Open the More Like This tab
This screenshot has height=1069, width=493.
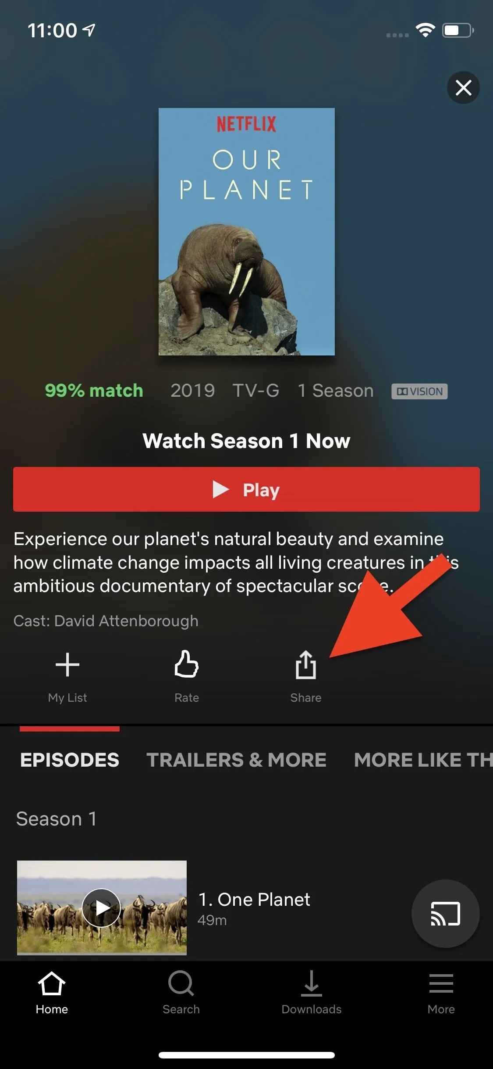[x=423, y=760]
